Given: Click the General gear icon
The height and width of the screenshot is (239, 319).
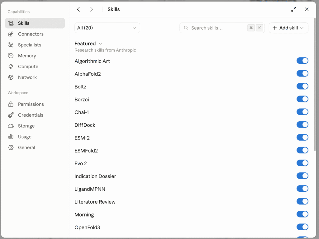Looking at the screenshot, I should click(x=11, y=148).
